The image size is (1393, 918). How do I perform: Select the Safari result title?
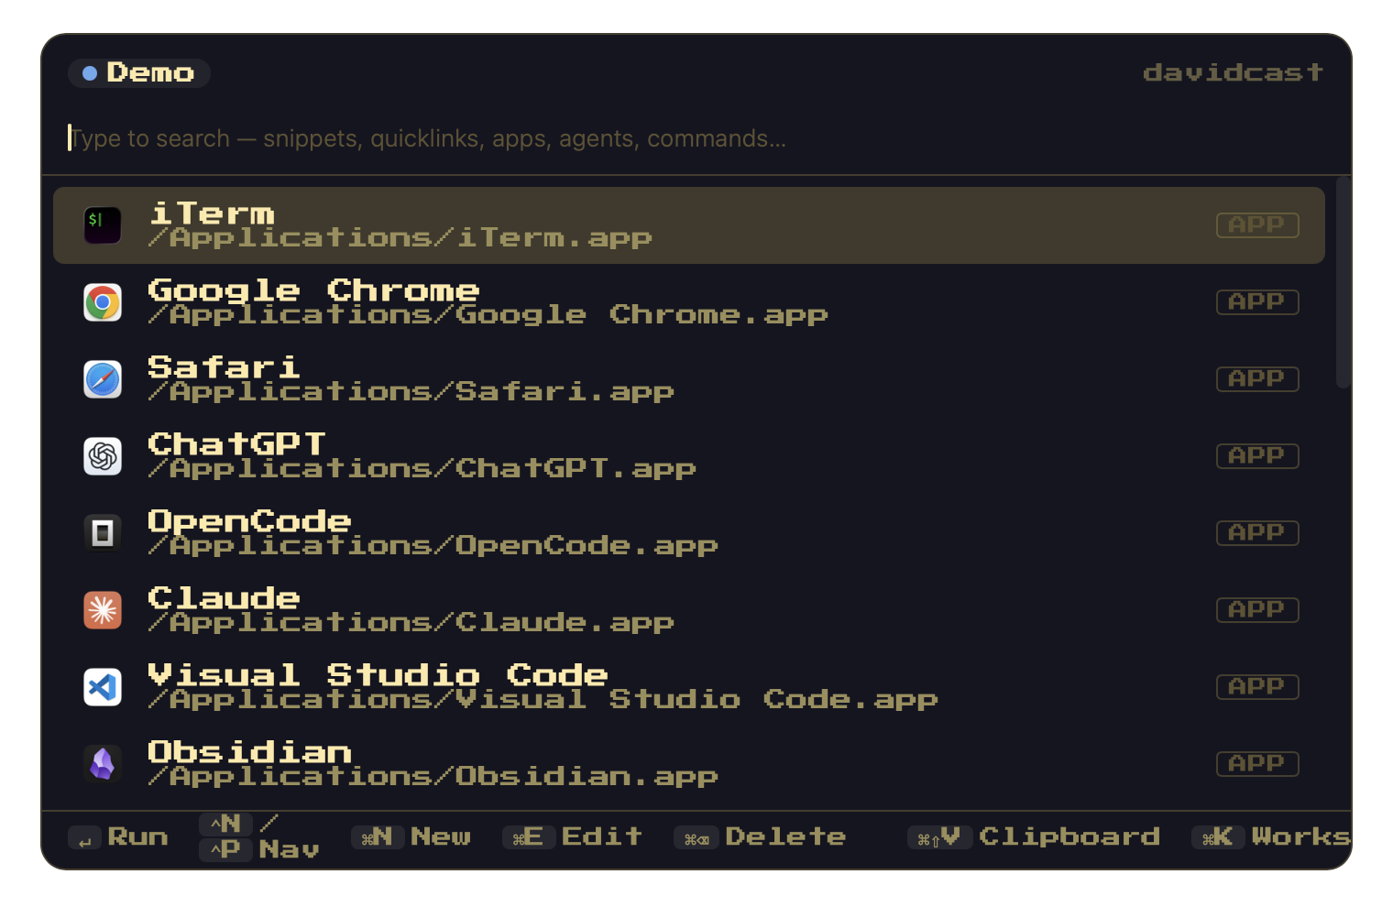pyautogui.click(x=224, y=367)
